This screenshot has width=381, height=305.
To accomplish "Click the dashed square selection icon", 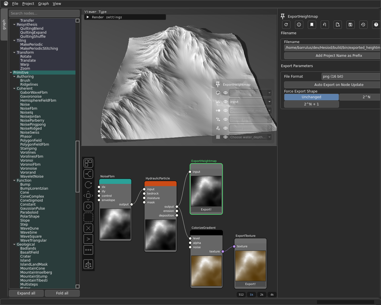I will (x=88, y=217).
